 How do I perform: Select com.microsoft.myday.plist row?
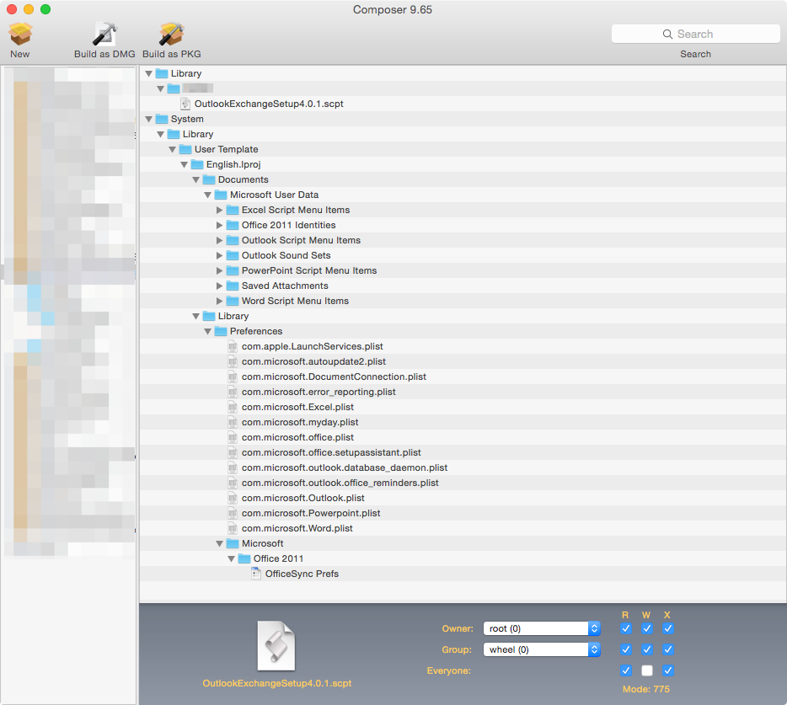[463, 422]
